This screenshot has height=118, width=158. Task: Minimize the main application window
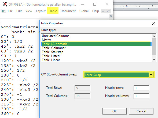pos(83,4)
